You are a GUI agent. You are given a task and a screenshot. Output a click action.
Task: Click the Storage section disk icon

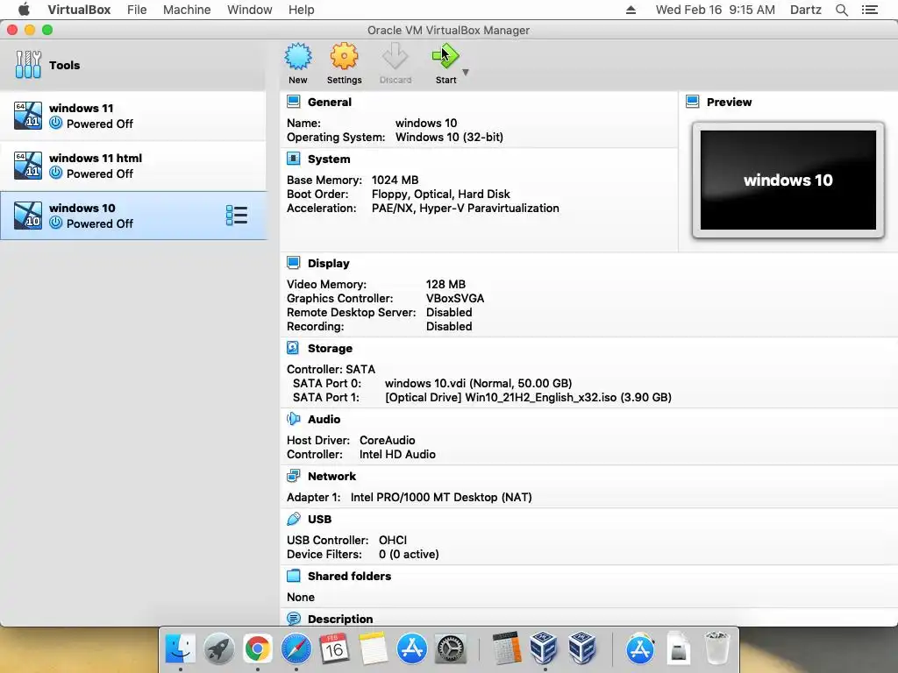pos(293,348)
